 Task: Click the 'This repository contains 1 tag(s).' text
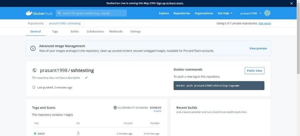(53, 115)
